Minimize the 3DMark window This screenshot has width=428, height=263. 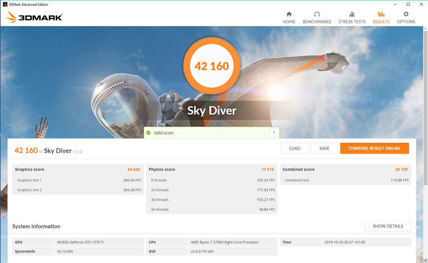pyautogui.click(x=395, y=4)
